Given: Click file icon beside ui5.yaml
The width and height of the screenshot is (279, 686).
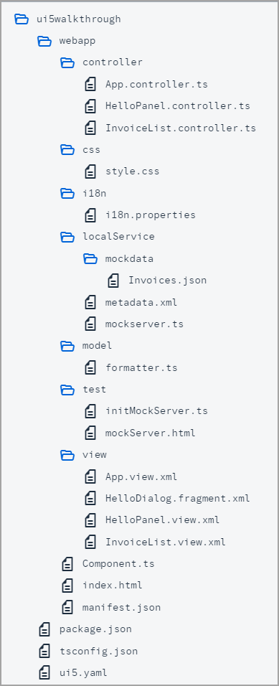Looking at the screenshot, I should pyautogui.click(x=44, y=672).
